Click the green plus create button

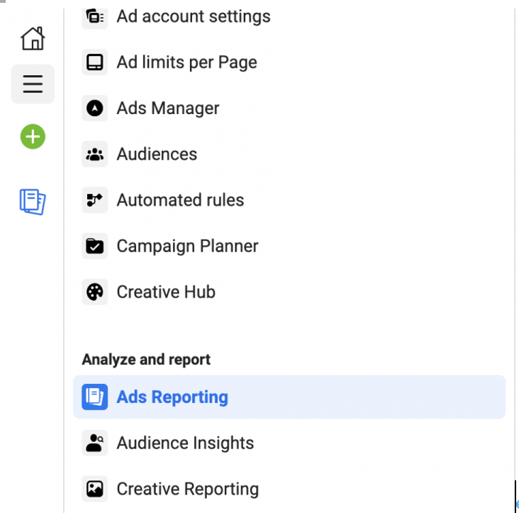[x=33, y=136]
